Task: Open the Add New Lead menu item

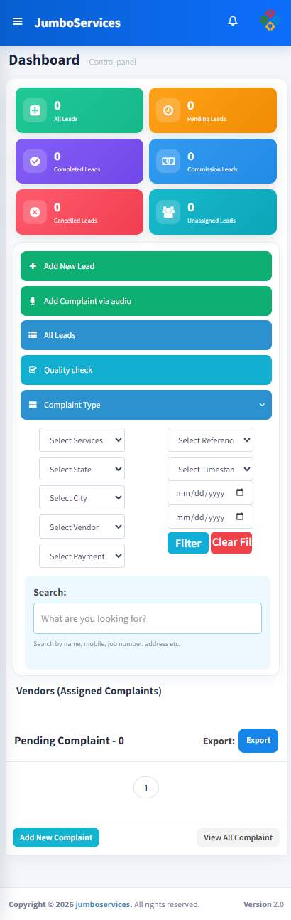Action: [146, 266]
